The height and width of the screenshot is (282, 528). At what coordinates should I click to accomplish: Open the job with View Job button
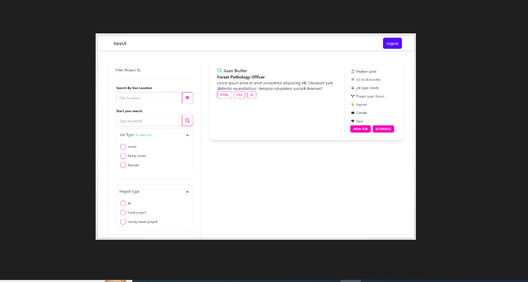pos(360,129)
